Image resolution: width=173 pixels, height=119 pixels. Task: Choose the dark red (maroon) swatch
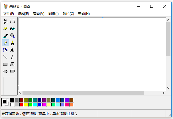pos(21,100)
